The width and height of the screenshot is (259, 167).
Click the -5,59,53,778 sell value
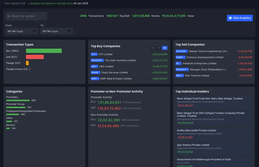245,51
